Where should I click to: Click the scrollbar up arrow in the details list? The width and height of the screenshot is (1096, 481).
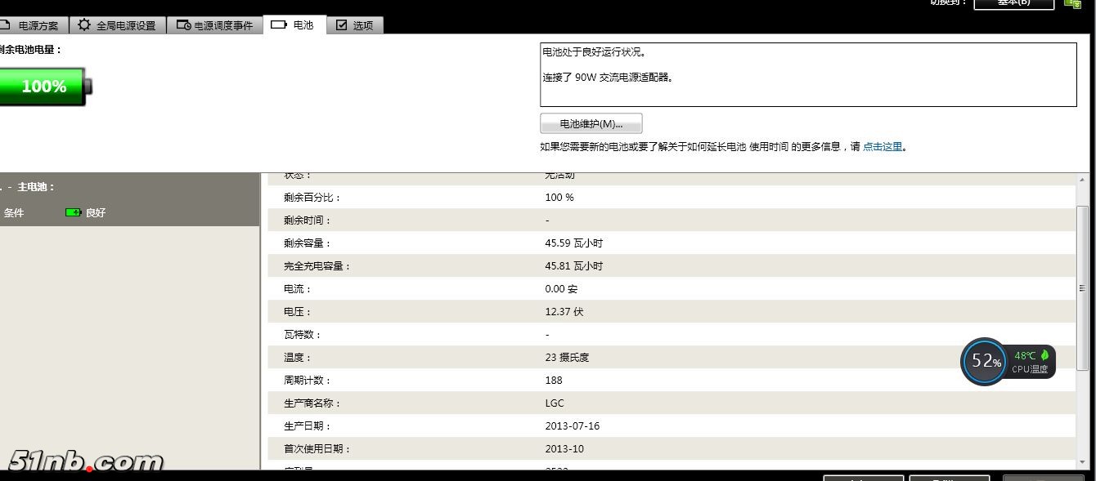click(1083, 180)
